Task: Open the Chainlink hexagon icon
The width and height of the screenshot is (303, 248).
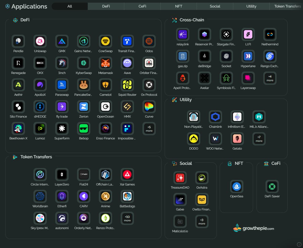Action: click(215, 117)
